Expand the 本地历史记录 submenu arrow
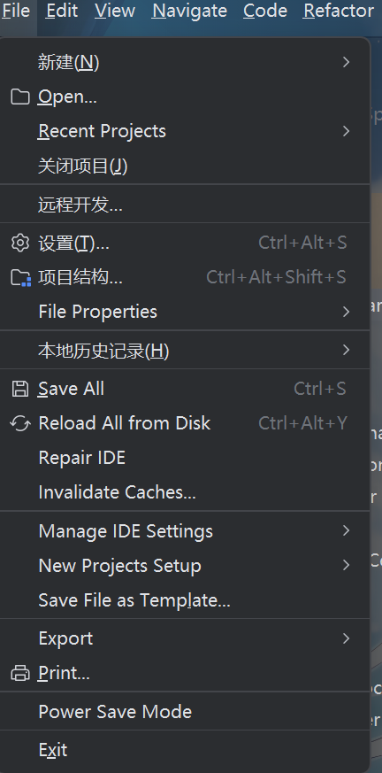The image size is (382, 773). pyautogui.click(x=346, y=350)
